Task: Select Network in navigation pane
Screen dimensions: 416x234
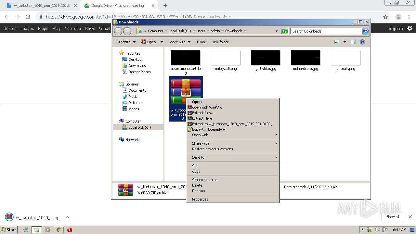Action: pos(129,140)
